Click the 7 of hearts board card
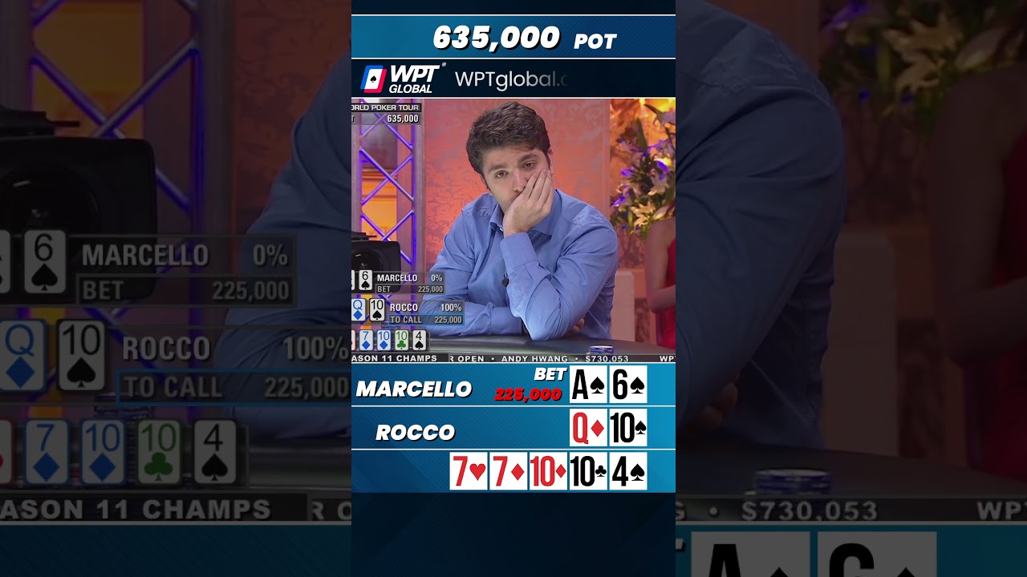The image size is (1027, 577). (468, 471)
